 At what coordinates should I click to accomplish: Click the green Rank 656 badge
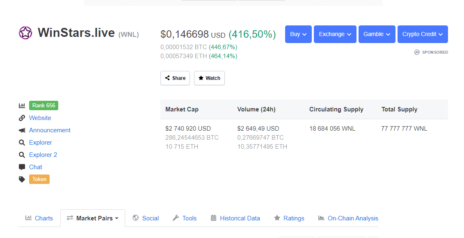43,106
